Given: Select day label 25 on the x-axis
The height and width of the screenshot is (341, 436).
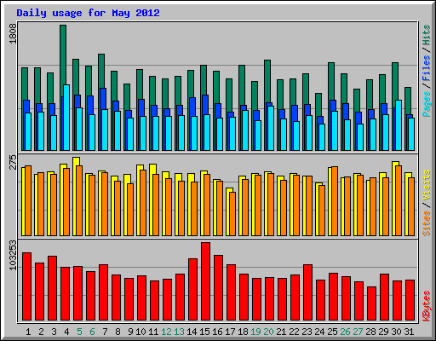Looking at the screenshot, I should [332, 332].
